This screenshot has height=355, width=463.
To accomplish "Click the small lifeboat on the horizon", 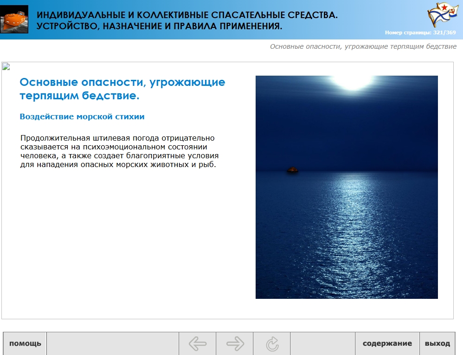I will click(x=292, y=170).
